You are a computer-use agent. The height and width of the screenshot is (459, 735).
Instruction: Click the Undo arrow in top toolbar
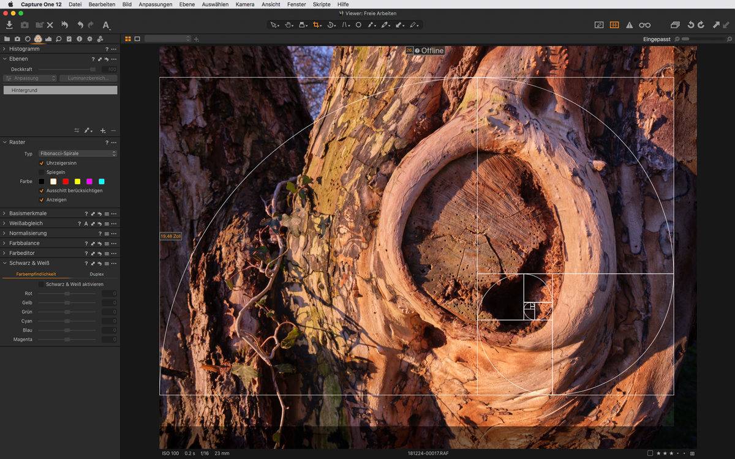pos(80,25)
